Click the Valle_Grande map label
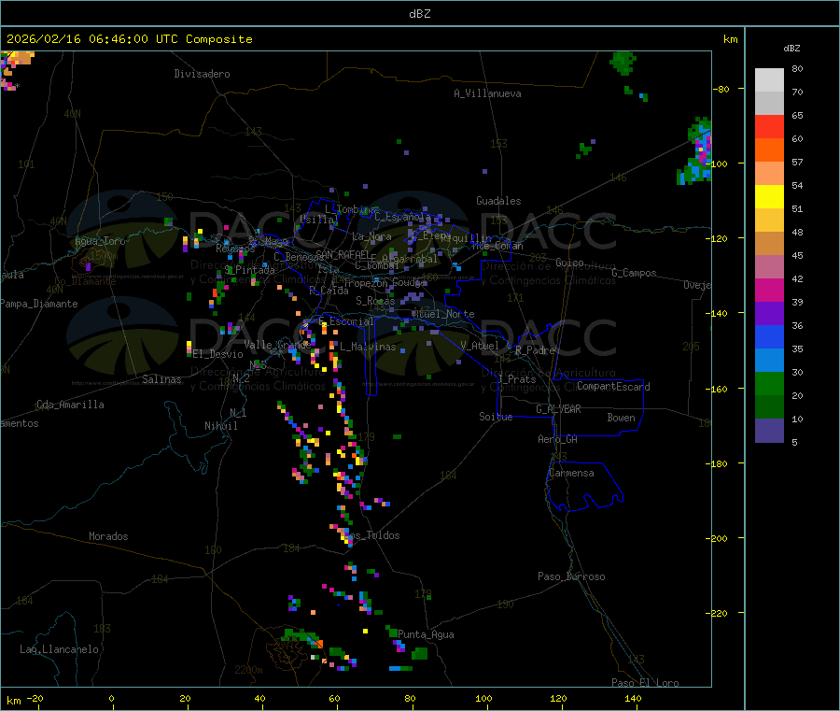Screen dimensions: 840x711 (x=277, y=344)
